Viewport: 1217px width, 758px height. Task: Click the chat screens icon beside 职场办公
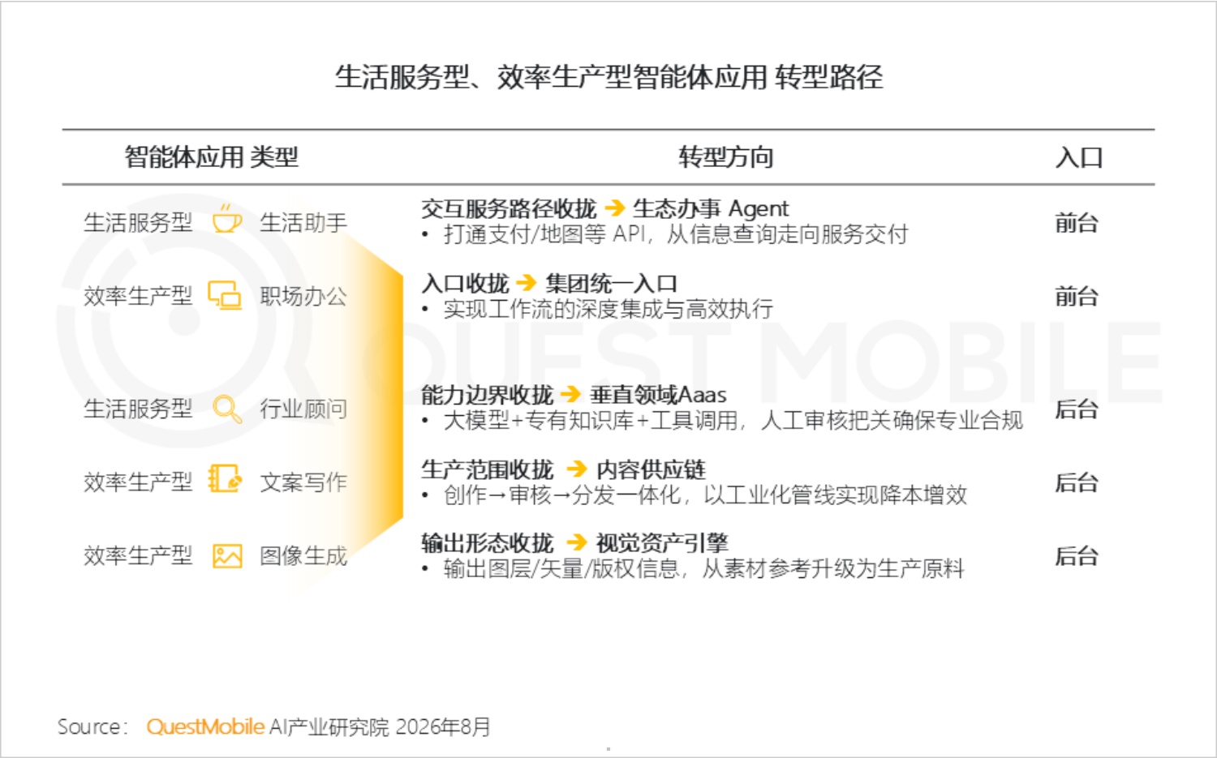[225, 295]
